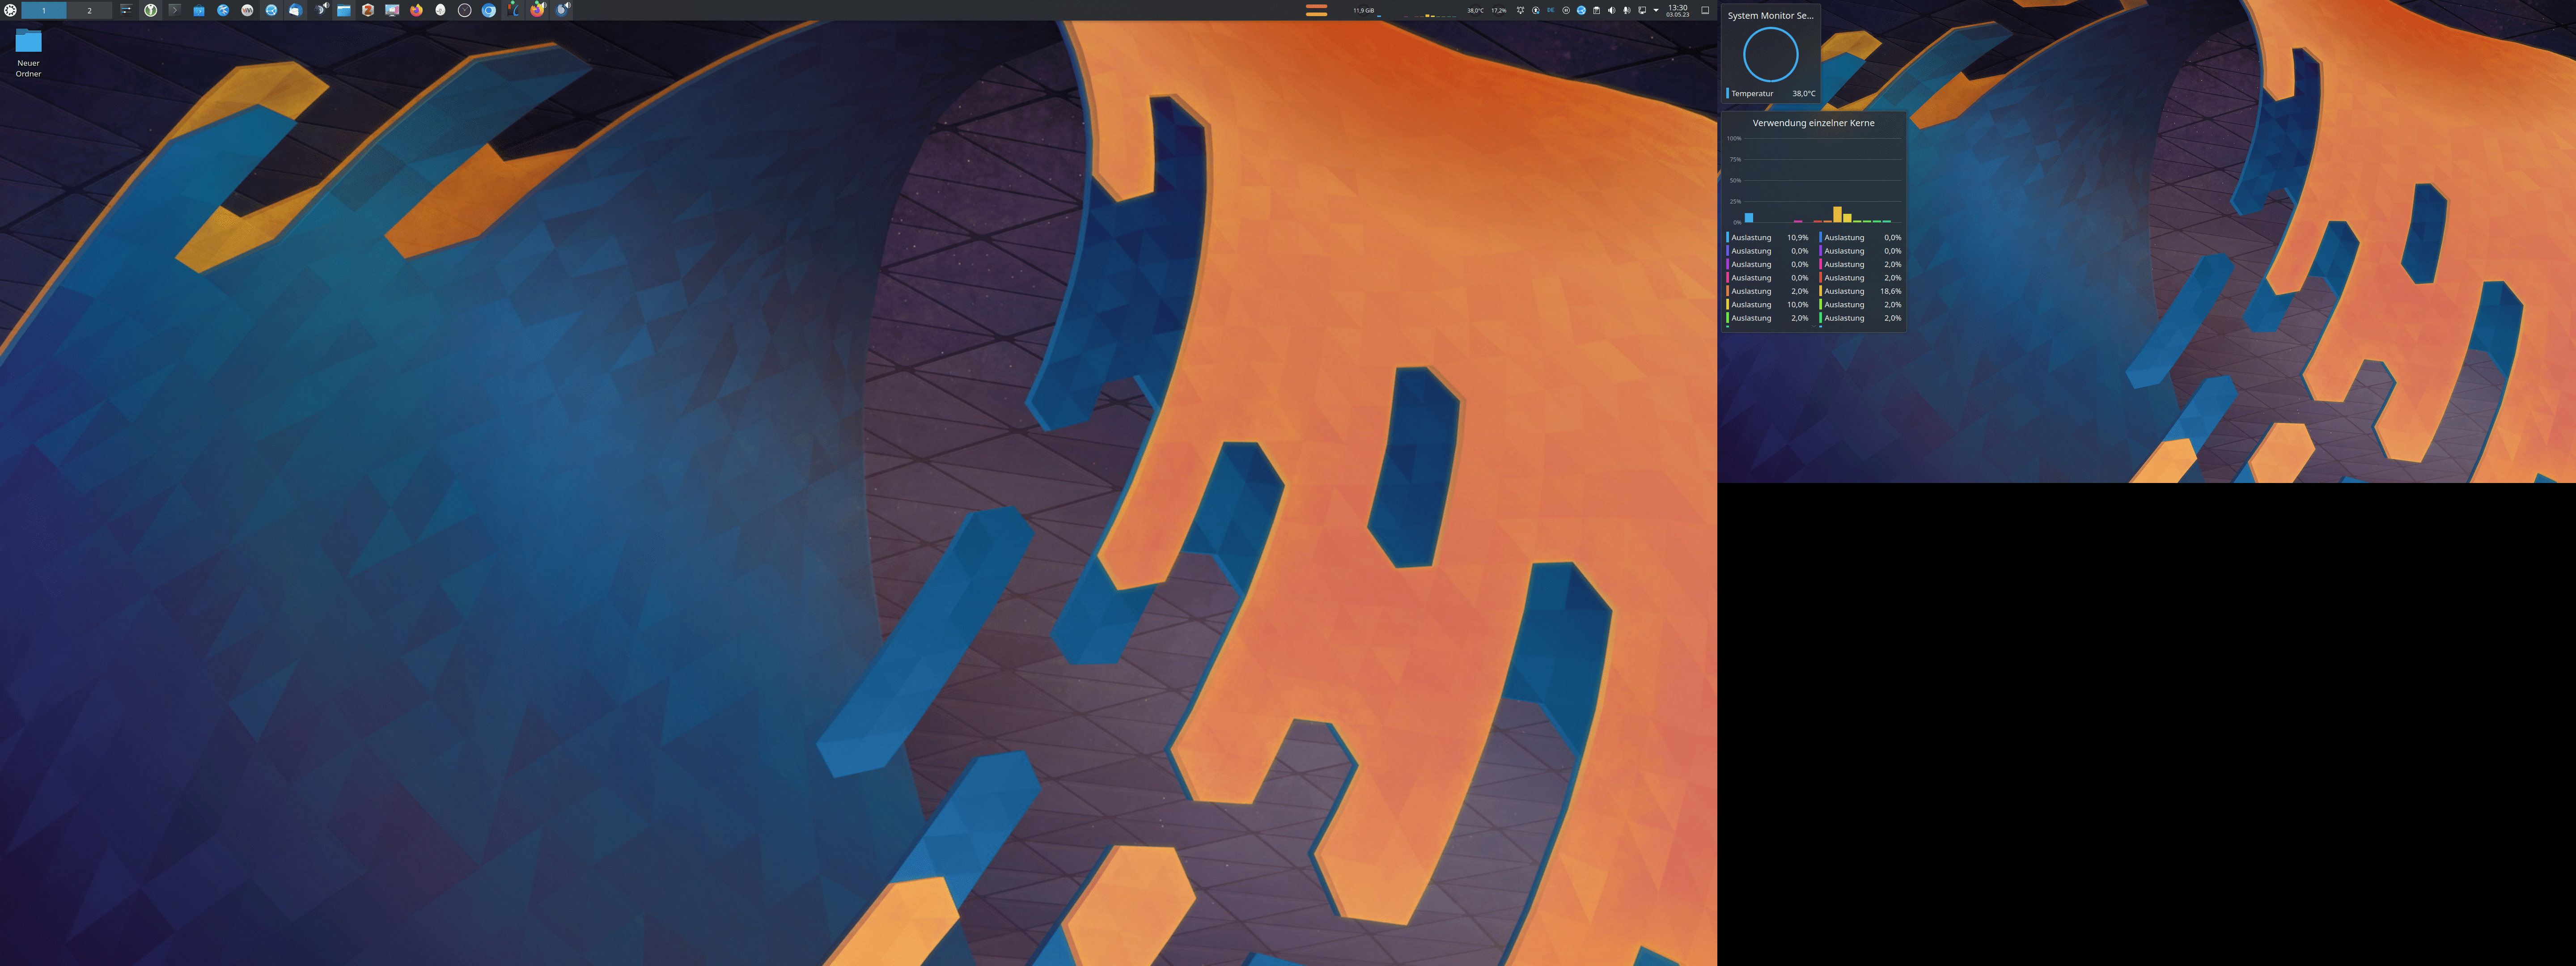Screen dimensions: 2576x966
Task: Click the Show Desktop panel button
Action: click(1705, 10)
